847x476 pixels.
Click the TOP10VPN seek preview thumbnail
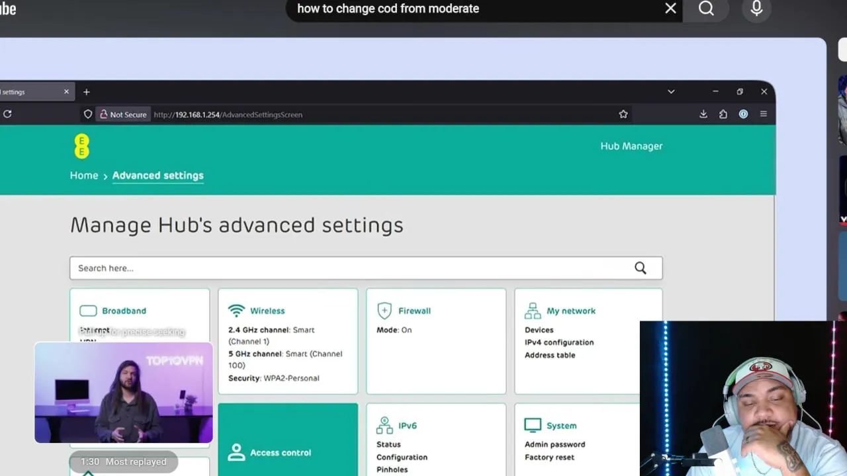pyautogui.click(x=124, y=393)
